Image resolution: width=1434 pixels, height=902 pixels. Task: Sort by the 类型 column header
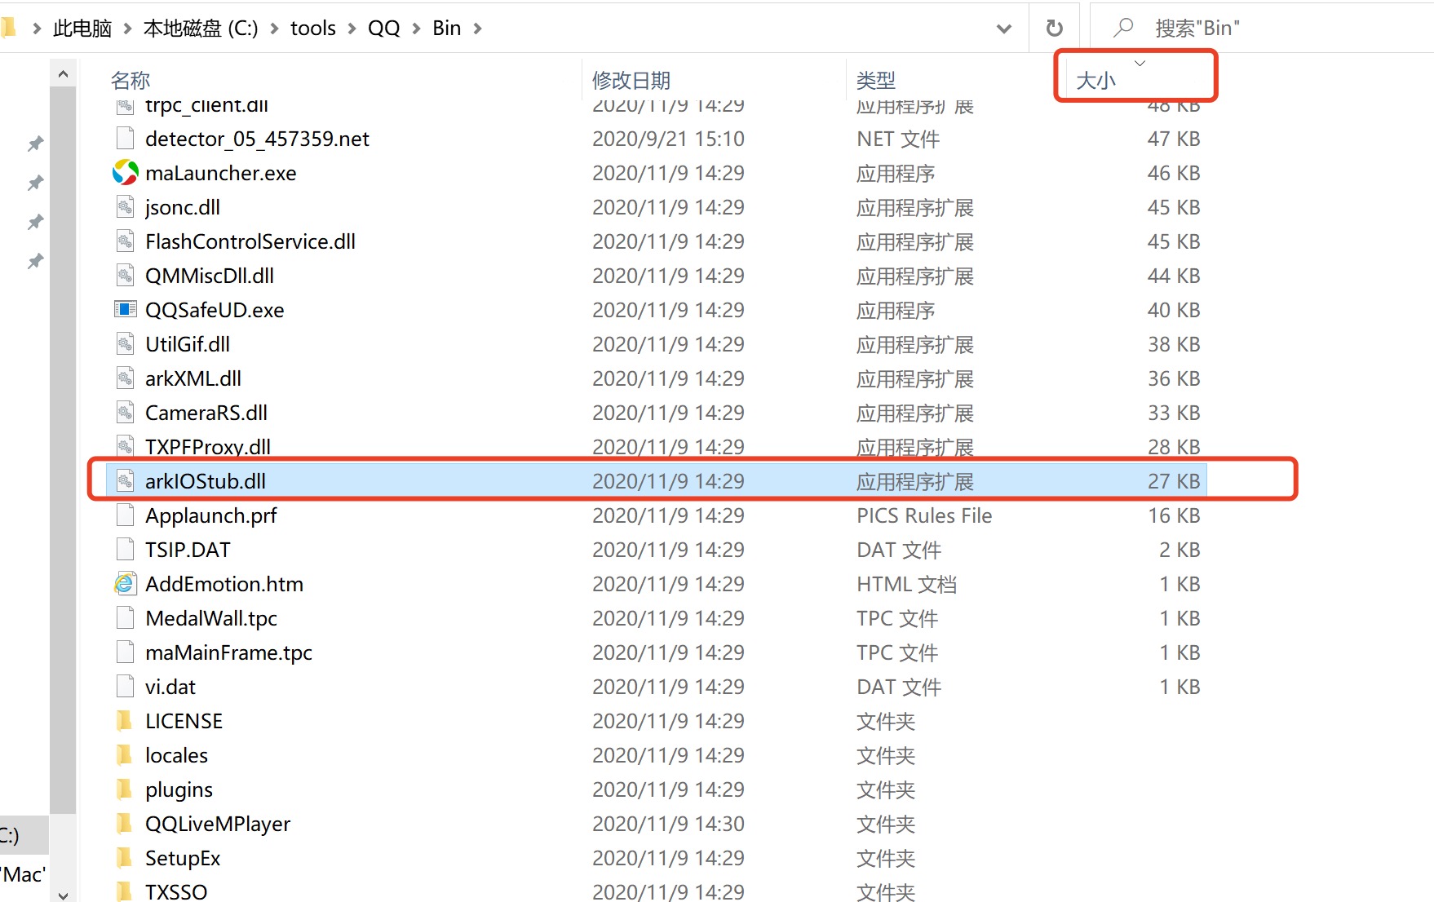coord(876,80)
